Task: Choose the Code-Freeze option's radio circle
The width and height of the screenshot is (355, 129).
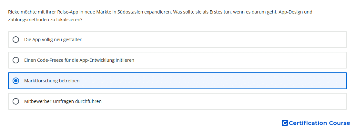Action: pos(16,60)
